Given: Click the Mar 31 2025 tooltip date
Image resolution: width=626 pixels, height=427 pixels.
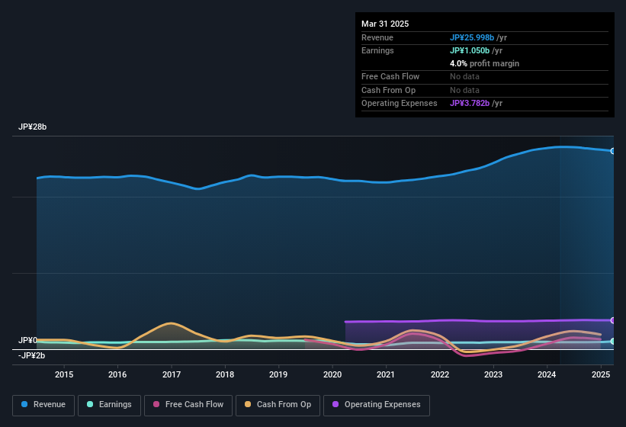Looking at the screenshot, I should coord(385,24).
